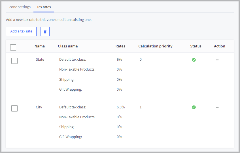Select the City tax rate checkbox

click(x=14, y=108)
